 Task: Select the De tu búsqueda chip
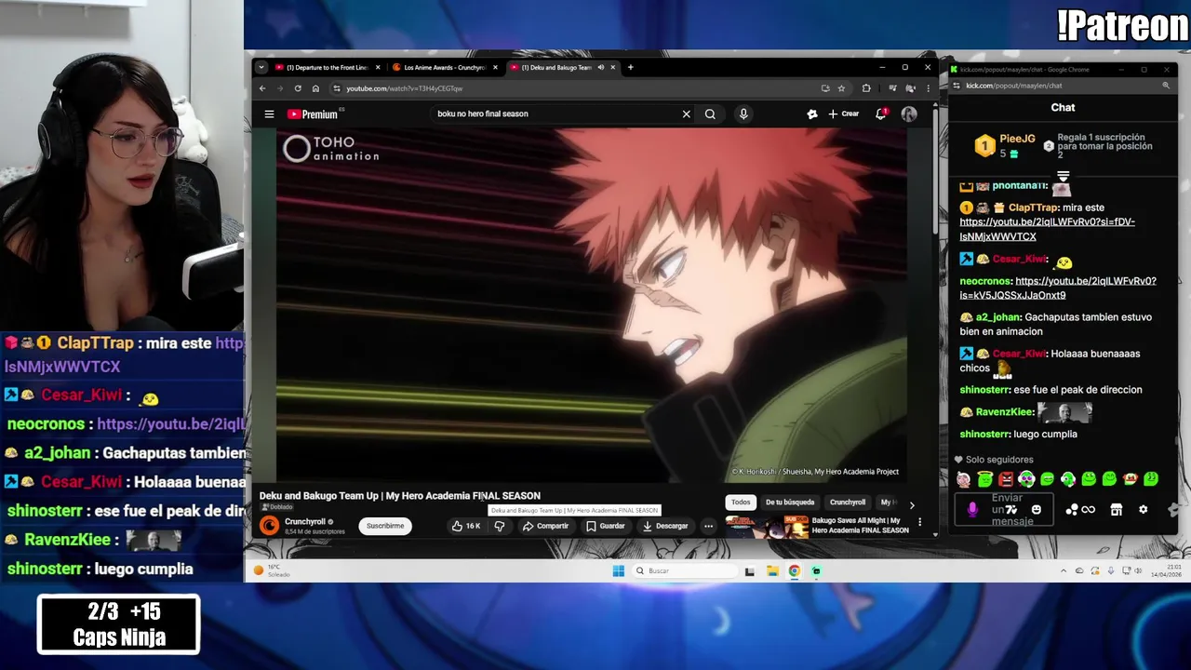790,502
